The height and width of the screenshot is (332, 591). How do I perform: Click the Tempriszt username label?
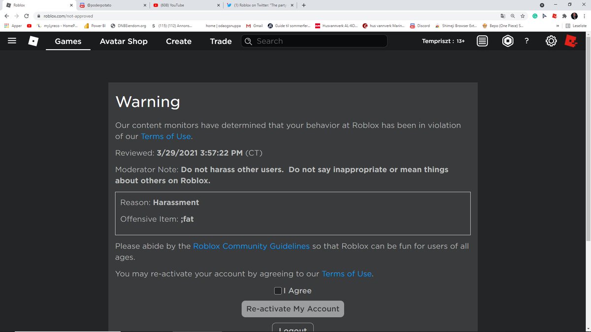pos(437,41)
